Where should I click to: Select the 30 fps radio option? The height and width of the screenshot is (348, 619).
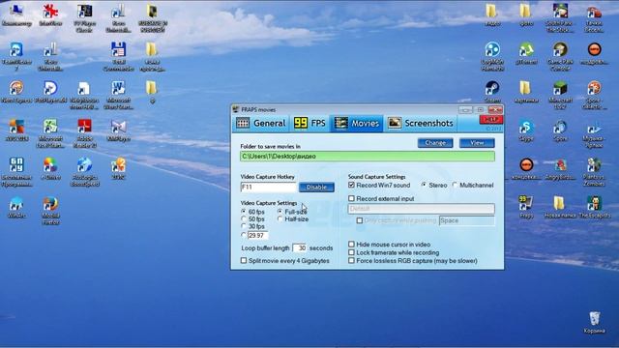(x=244, y=226)
